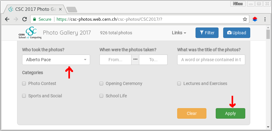Click the red-blue browser extension icon
The image size is (272, 131).
click(255, 19)
